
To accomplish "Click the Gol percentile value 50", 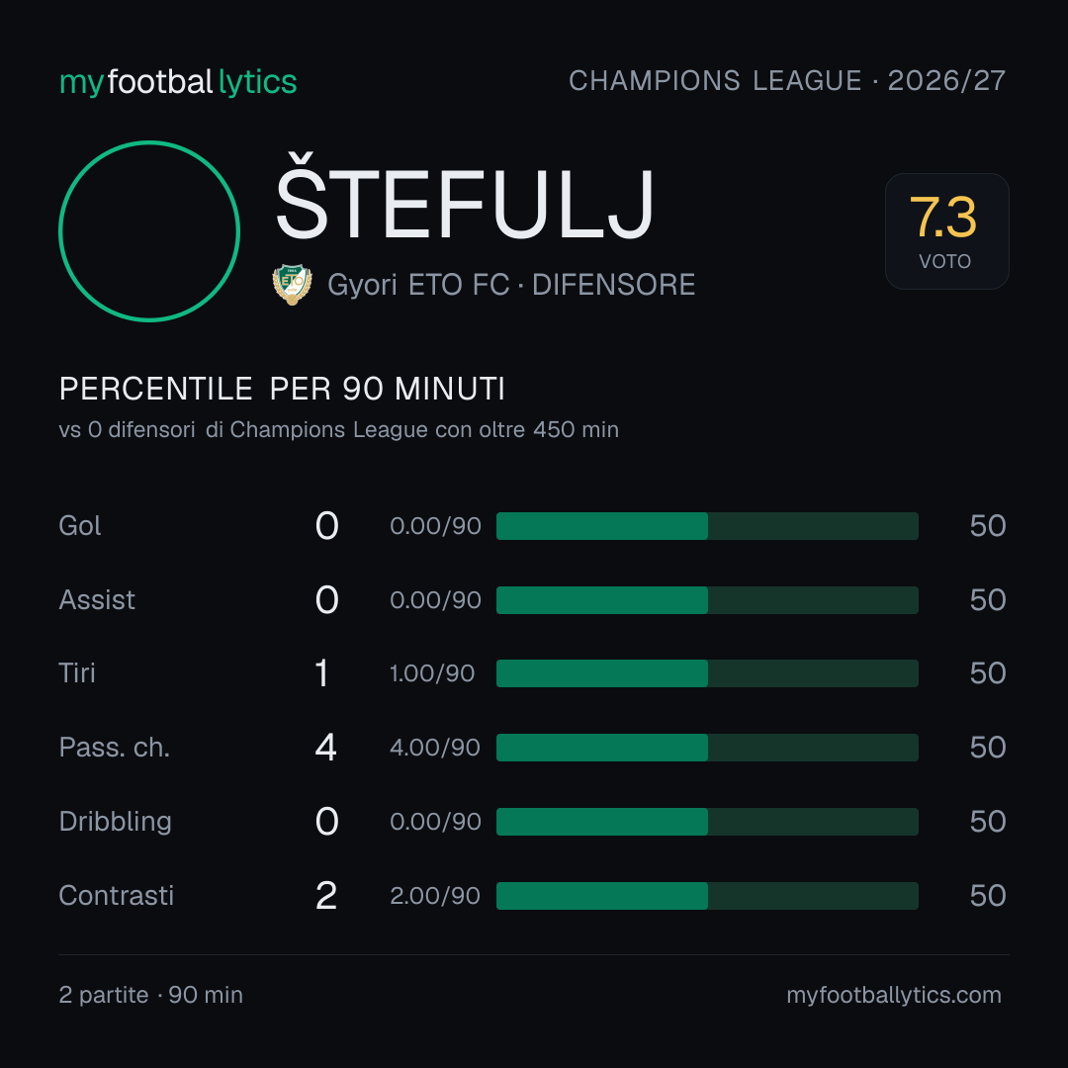I will (988, 526).
